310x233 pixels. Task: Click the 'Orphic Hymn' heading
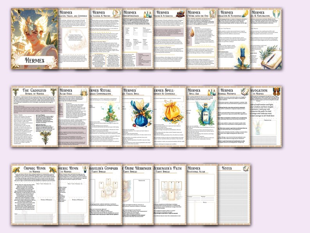point(34,168)
